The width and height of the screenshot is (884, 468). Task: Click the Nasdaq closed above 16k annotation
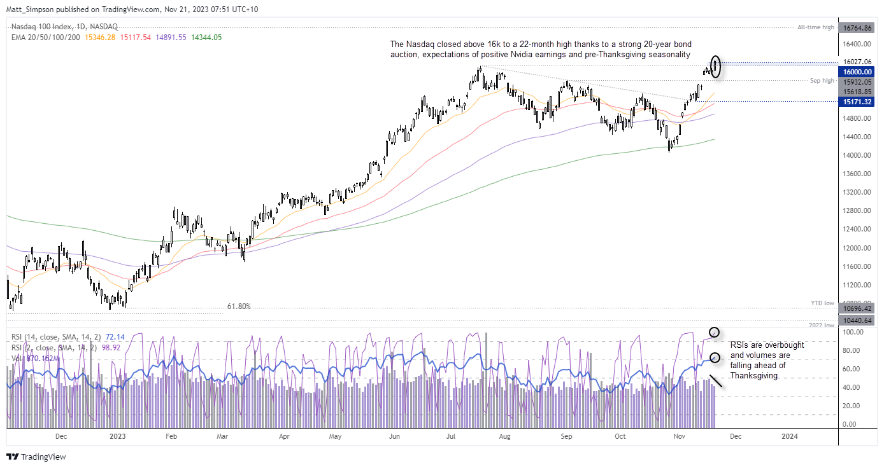coord(540,50)
